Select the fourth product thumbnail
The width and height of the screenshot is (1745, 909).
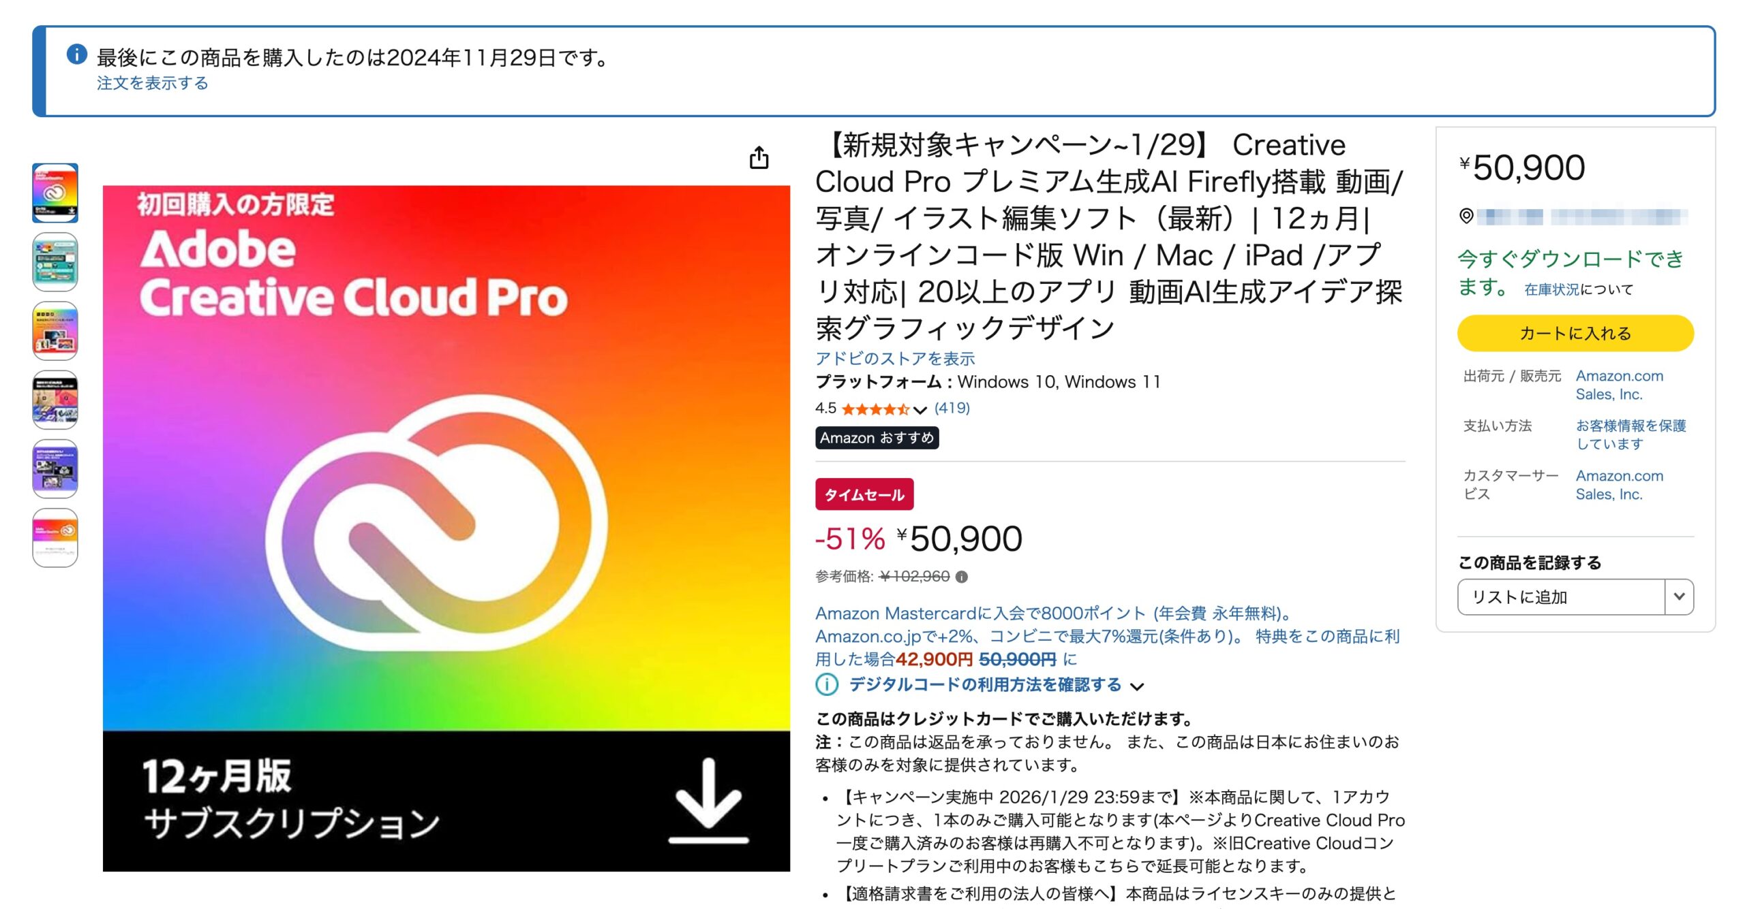coord(55,400)
